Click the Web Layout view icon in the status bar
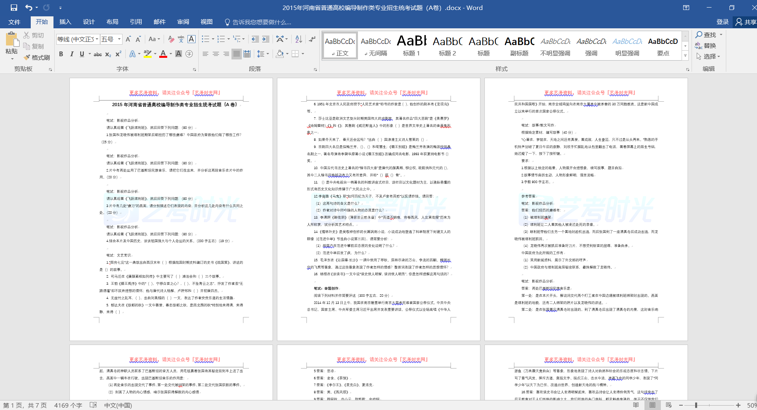The width and height of the screenshot is (757, 410). tap(668, 405)
